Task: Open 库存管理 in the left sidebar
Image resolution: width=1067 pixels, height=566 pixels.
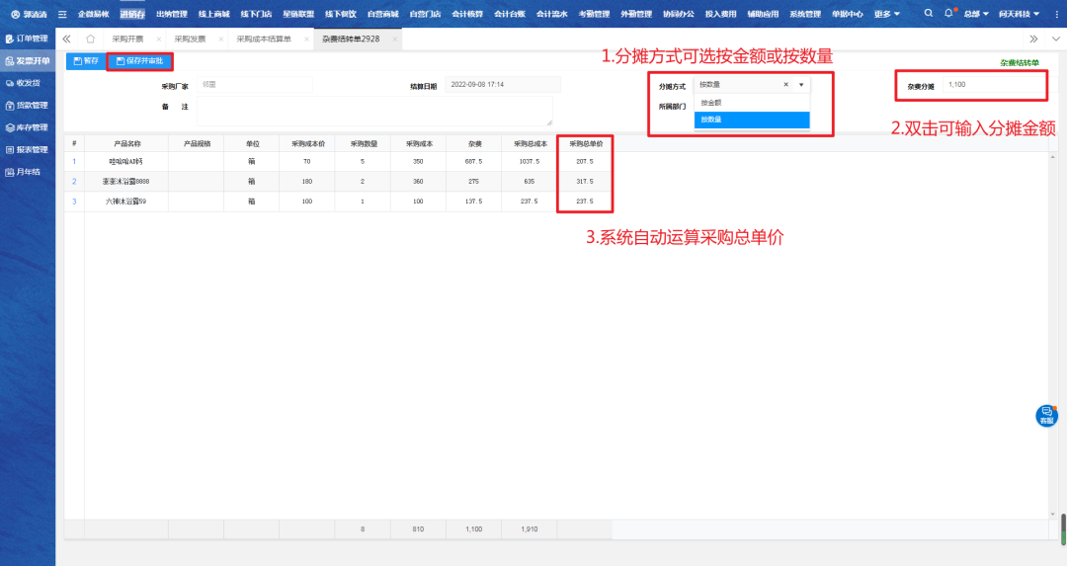Action: (28, 127)
